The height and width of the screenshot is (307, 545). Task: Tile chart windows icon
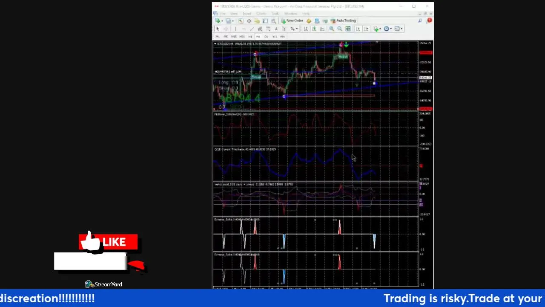[x=348, y=29]
